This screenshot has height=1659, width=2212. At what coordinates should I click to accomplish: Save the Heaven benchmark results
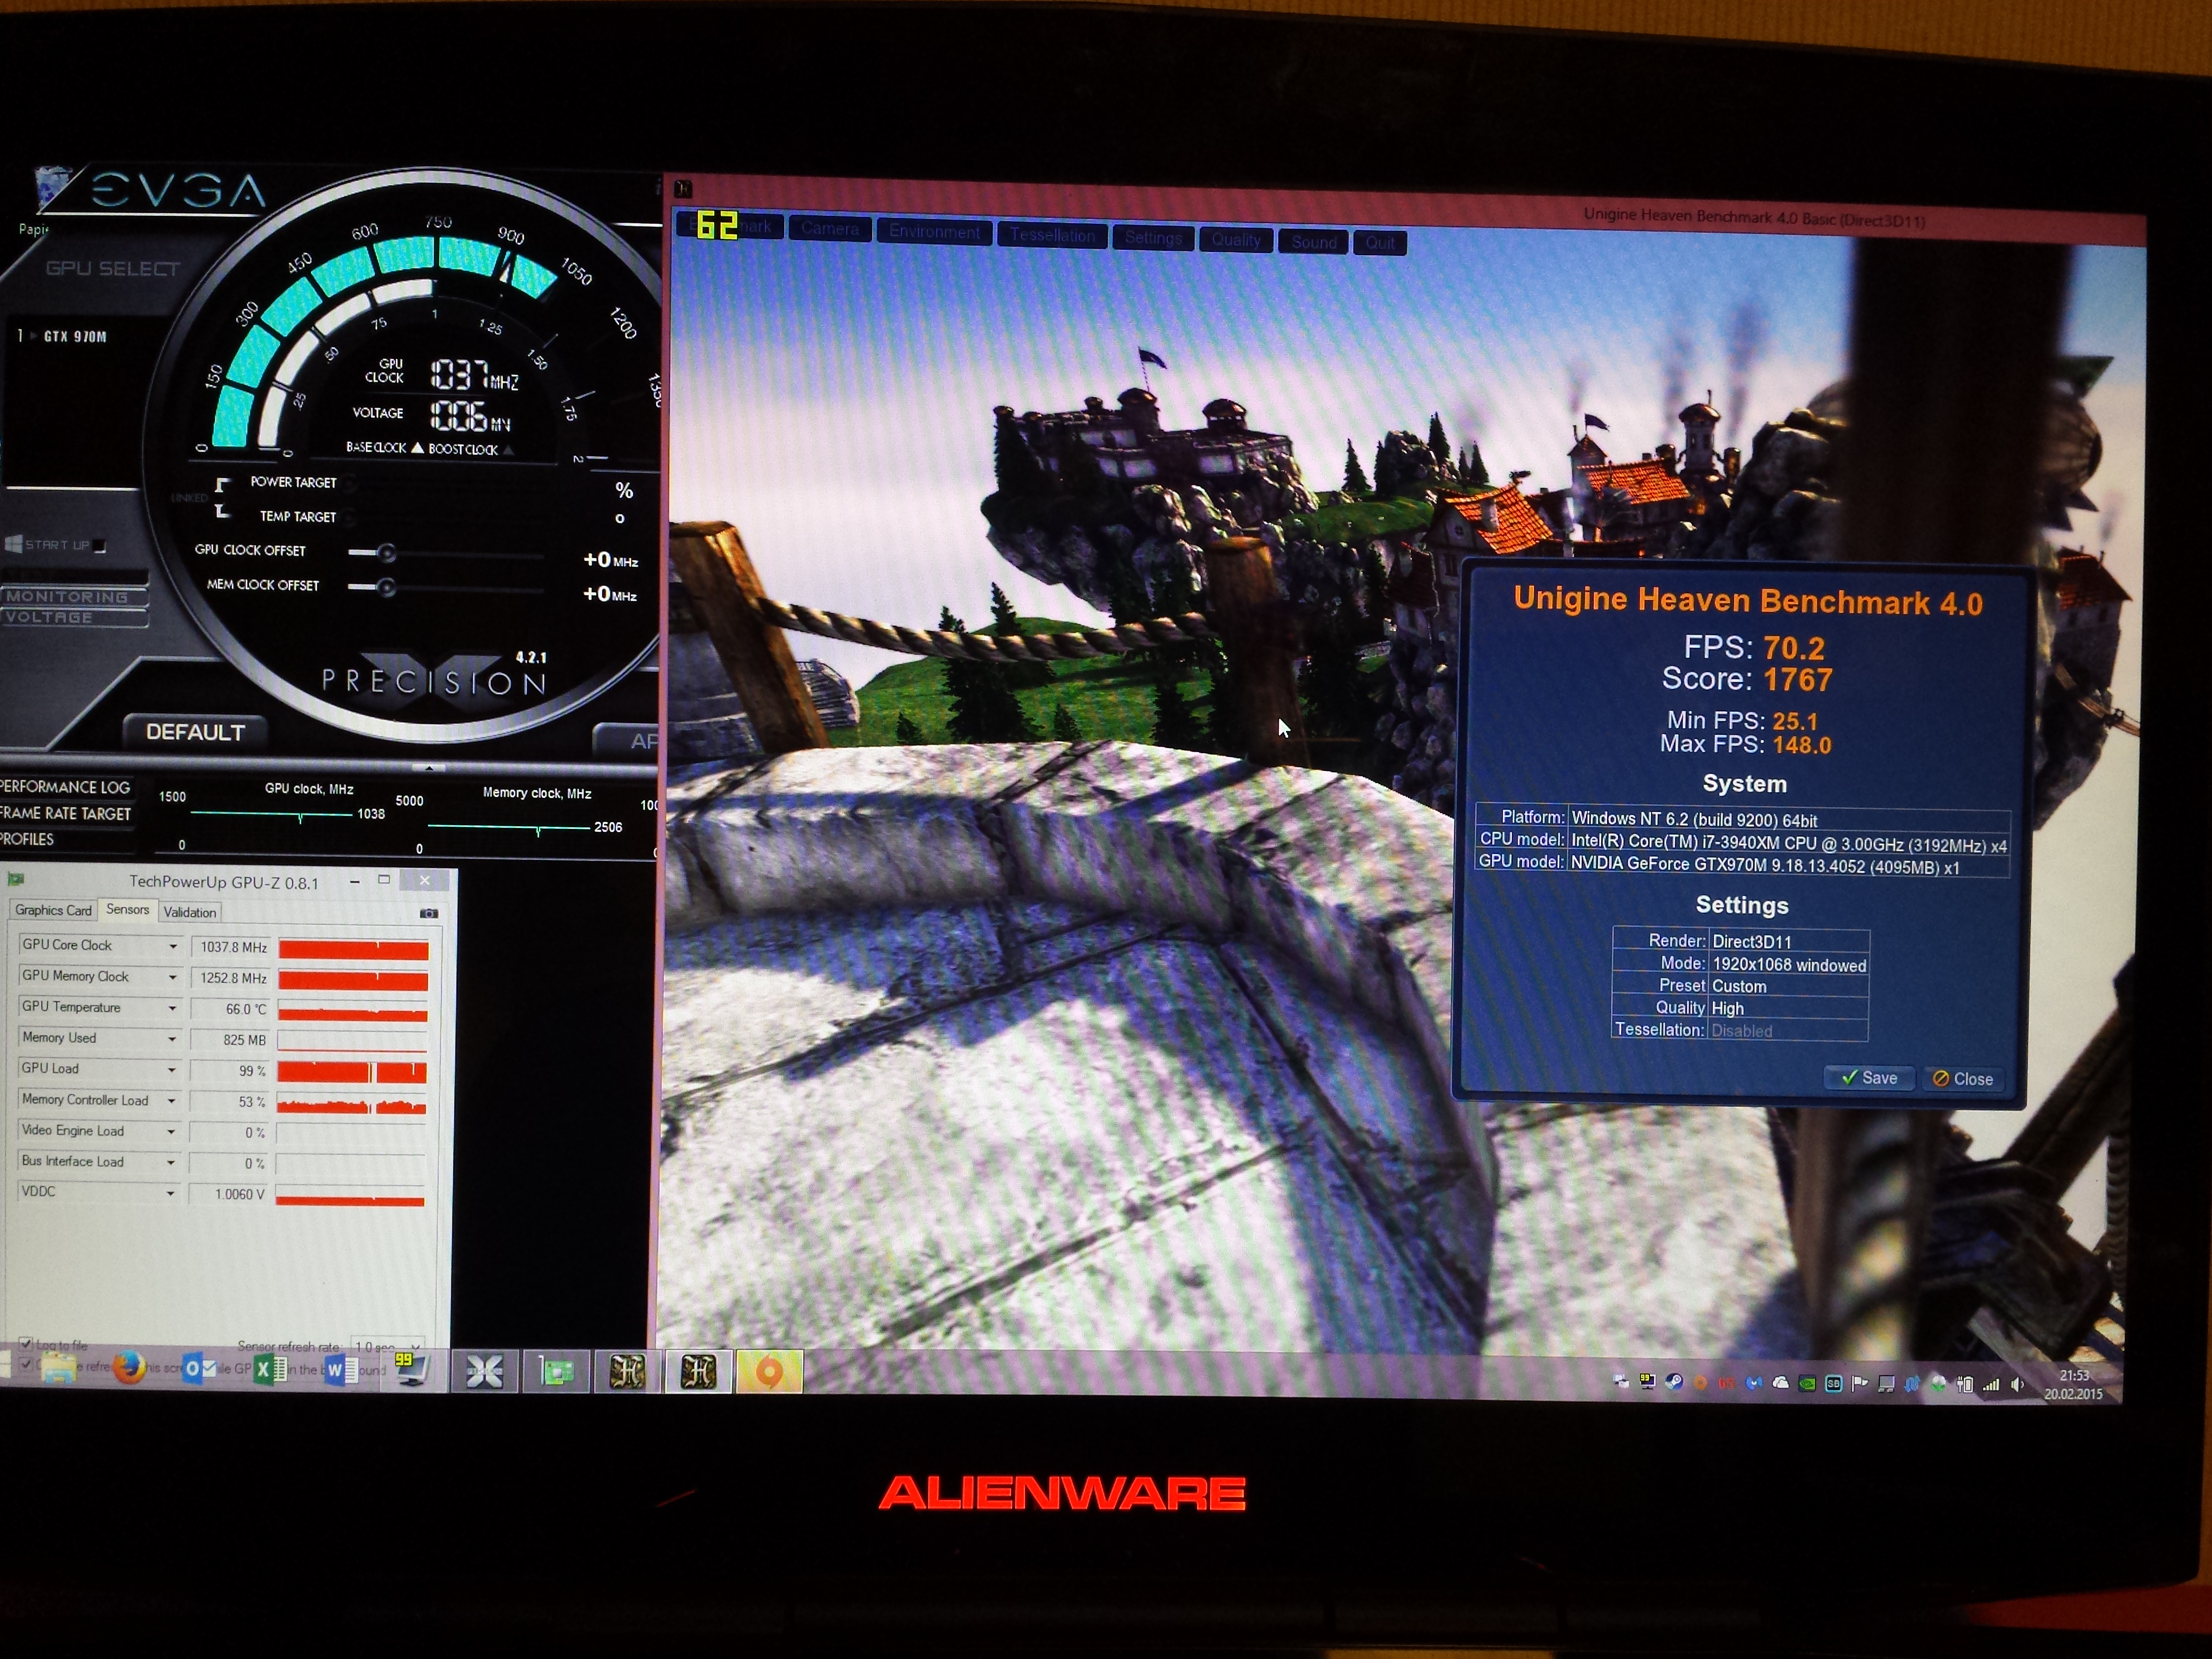click(x=1868, y=1077)
